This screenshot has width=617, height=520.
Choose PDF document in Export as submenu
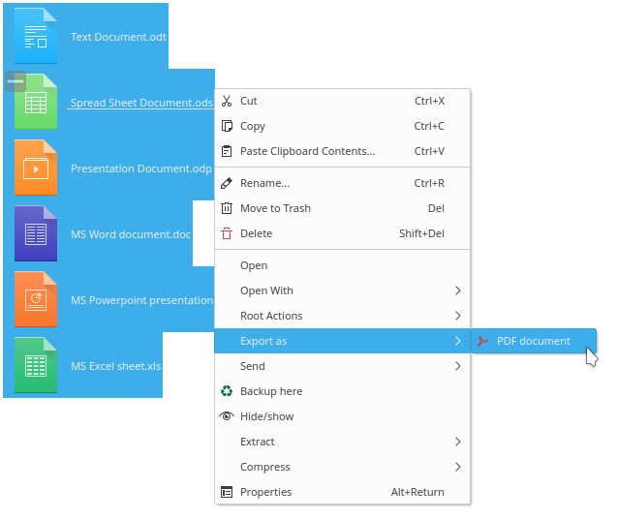(534, 341)
